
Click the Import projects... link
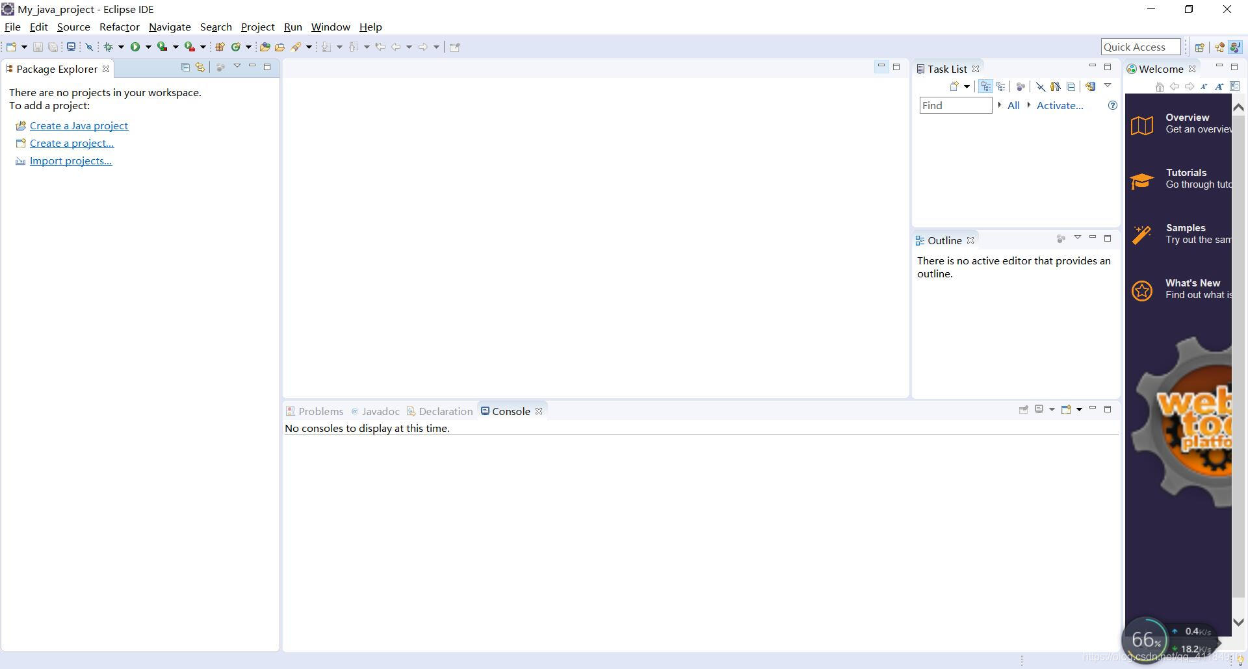coord(71,161)
